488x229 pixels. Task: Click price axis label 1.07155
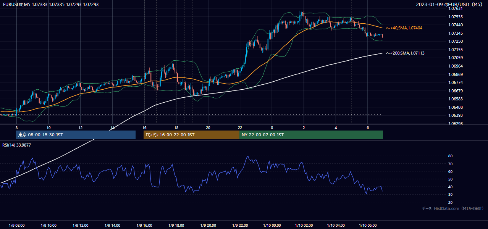click(x=456, y=50)
